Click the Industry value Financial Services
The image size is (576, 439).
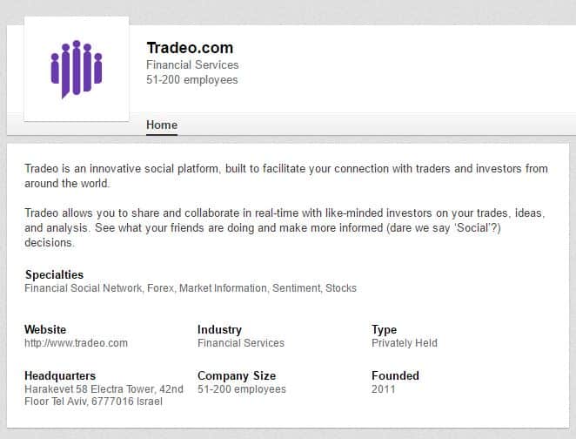coord(241,343)
